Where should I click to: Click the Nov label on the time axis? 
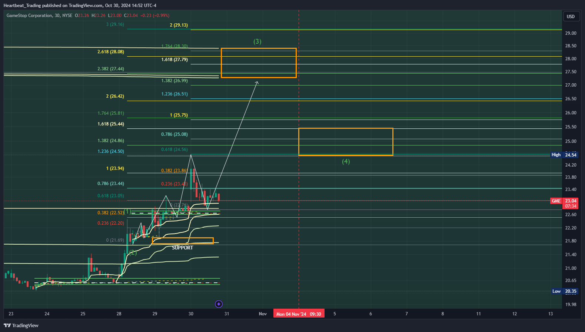pyautogui.click(x=263, y=314)
